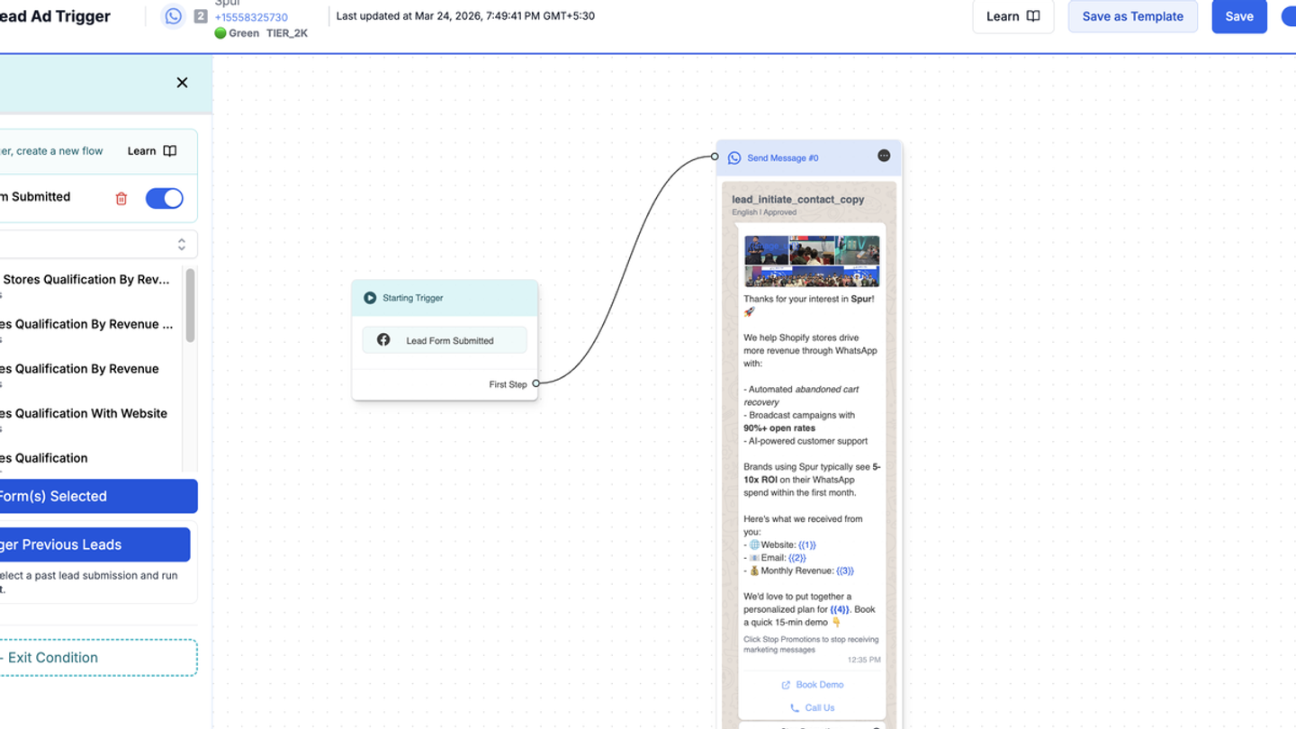Click the Green quality status indicator
1296x729 pixels.
point(237,33)
